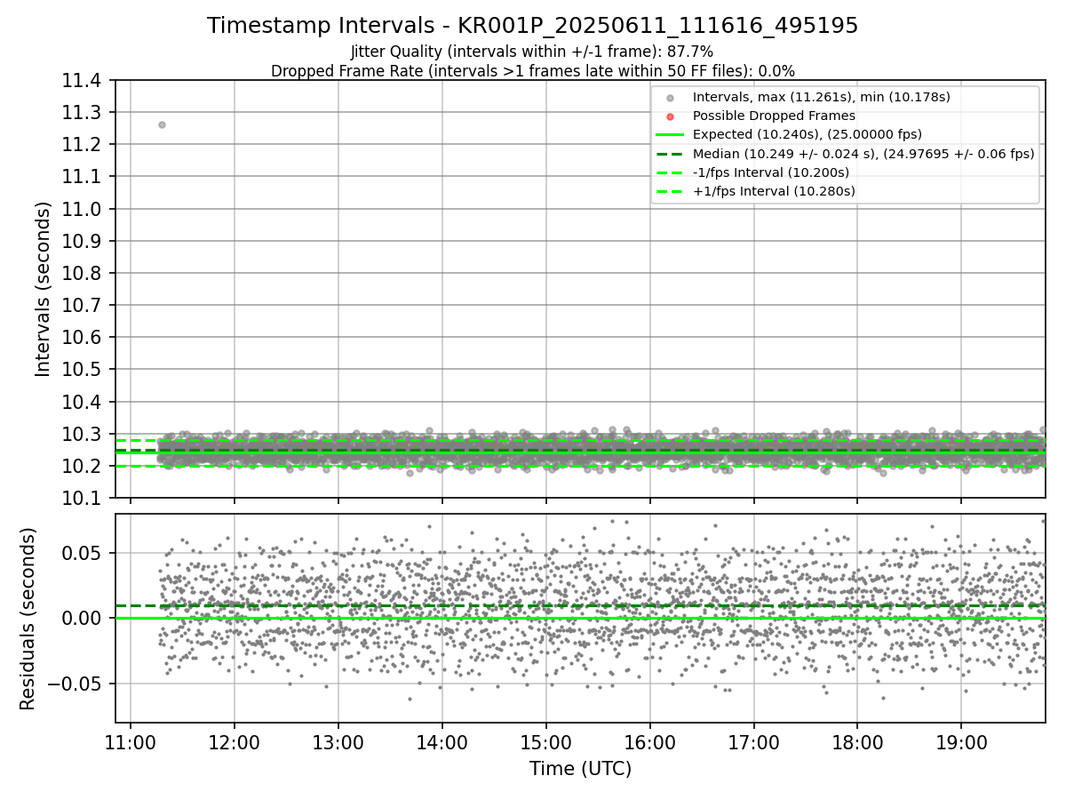Image resolution: width=1066 pixels, height=800 pixels.
Task: Click y-axis tick label '10.6'
Action: 84,338
